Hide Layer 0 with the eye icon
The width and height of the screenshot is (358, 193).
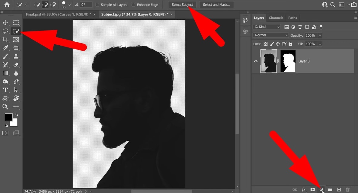coord(256,61)
